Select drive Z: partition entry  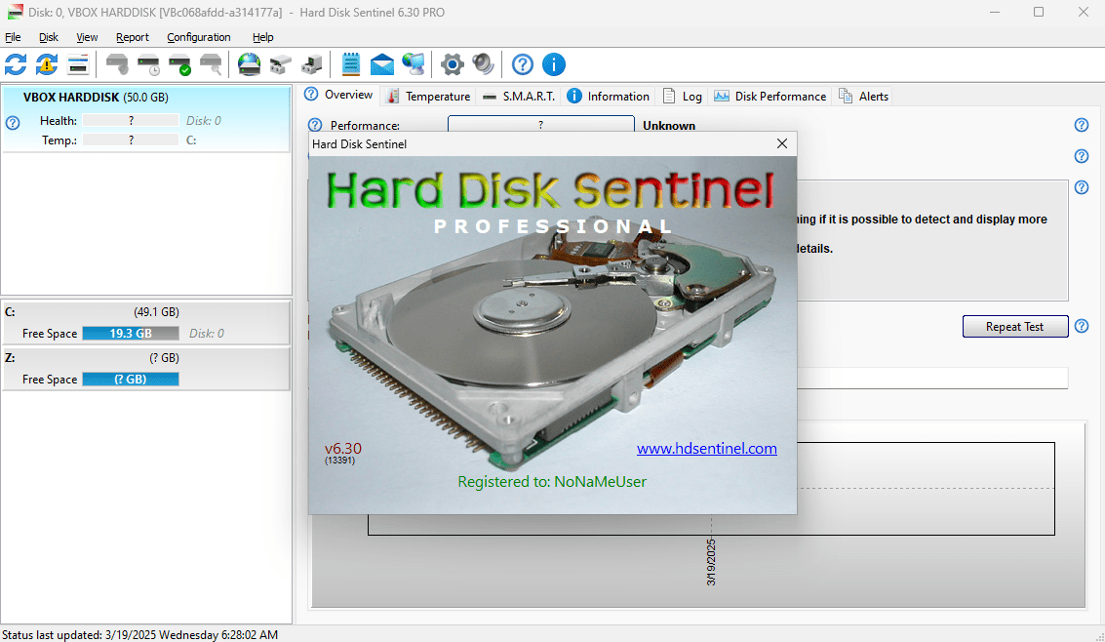146,369
